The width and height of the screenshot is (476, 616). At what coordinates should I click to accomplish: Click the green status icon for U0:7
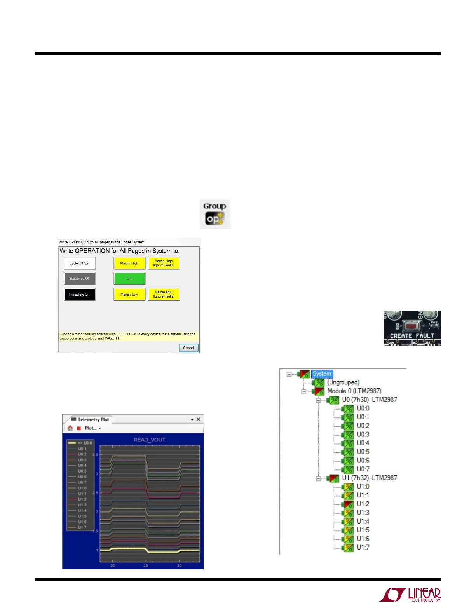348,469
